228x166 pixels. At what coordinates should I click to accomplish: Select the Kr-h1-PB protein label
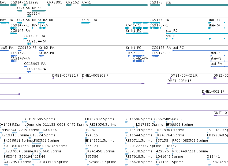tap(136, 53)
